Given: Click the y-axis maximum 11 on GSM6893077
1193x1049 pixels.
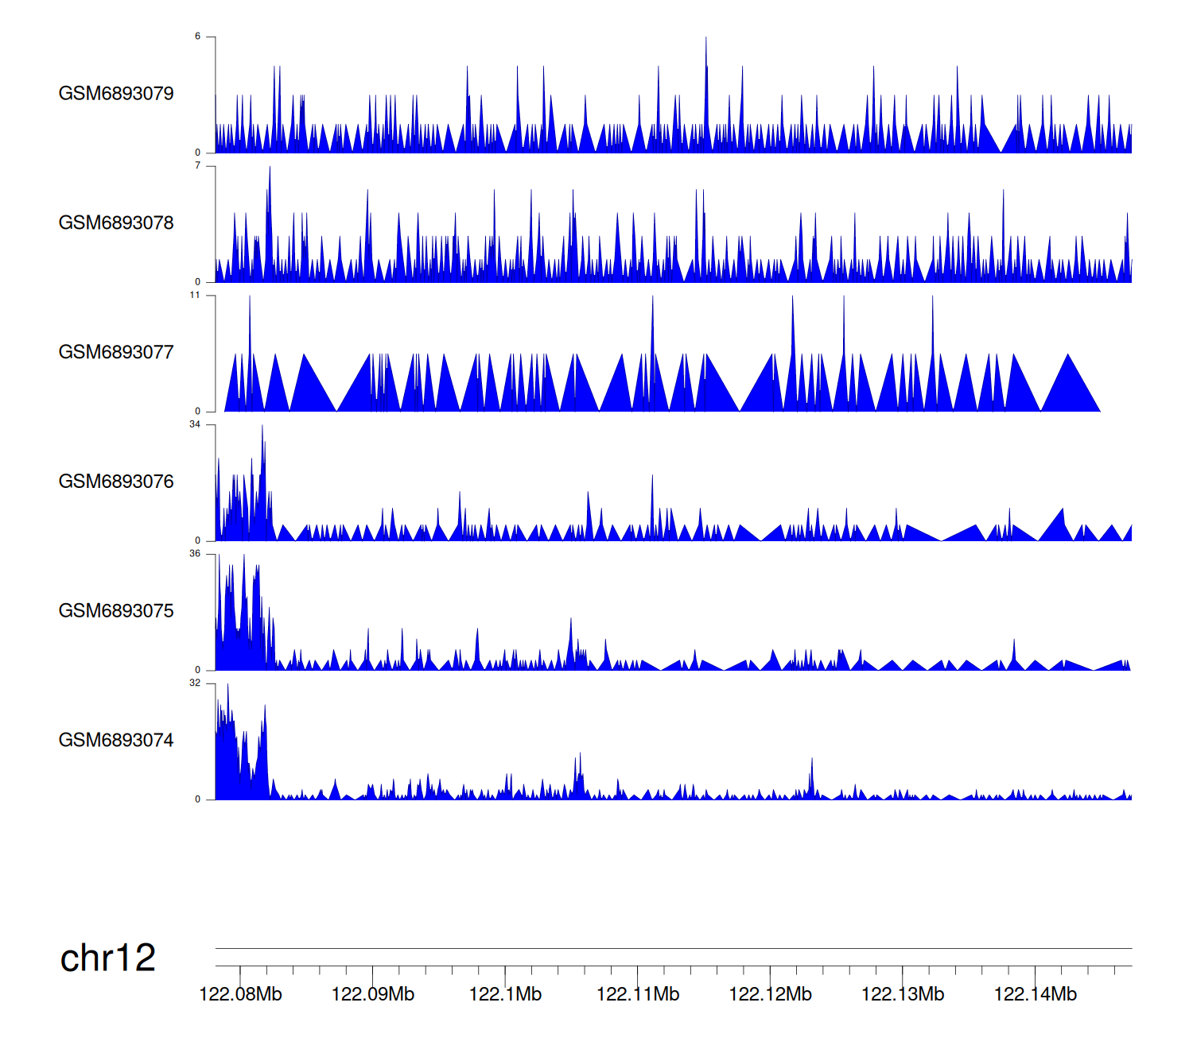Looking at the screenshot, I should [x=195, y=295].
